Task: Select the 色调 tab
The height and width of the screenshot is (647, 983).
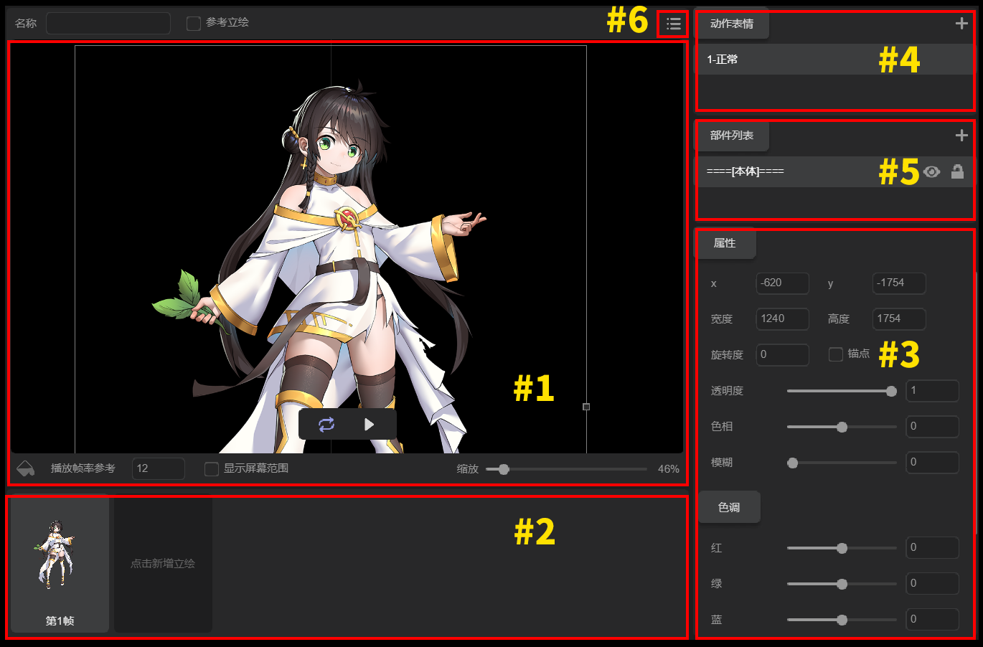Action: [x=729, y=507]
